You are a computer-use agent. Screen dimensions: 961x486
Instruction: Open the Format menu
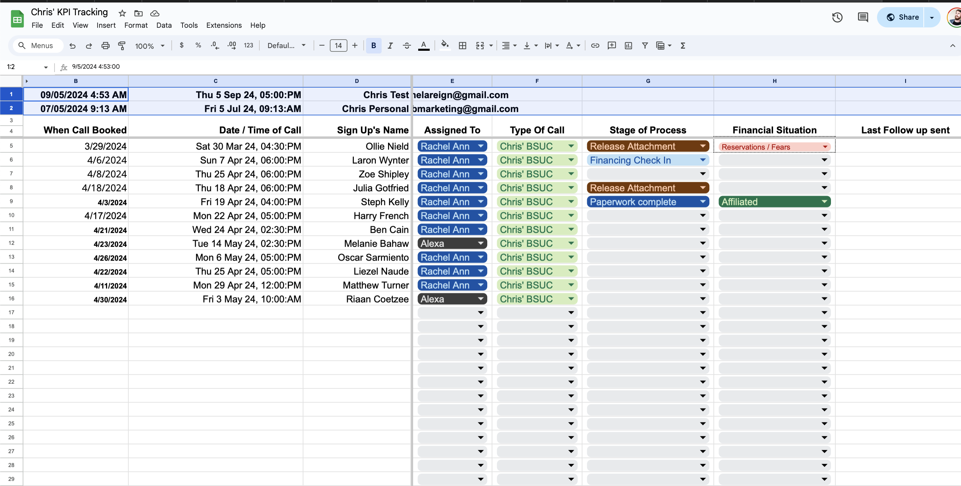pos(136,25)
